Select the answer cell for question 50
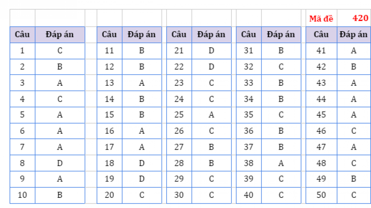The height and width of the screenshot is (208, 371). [354, 195]
